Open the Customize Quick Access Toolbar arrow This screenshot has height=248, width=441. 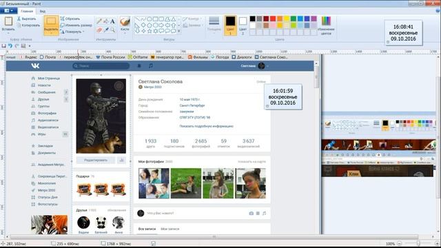click(30, 46)
